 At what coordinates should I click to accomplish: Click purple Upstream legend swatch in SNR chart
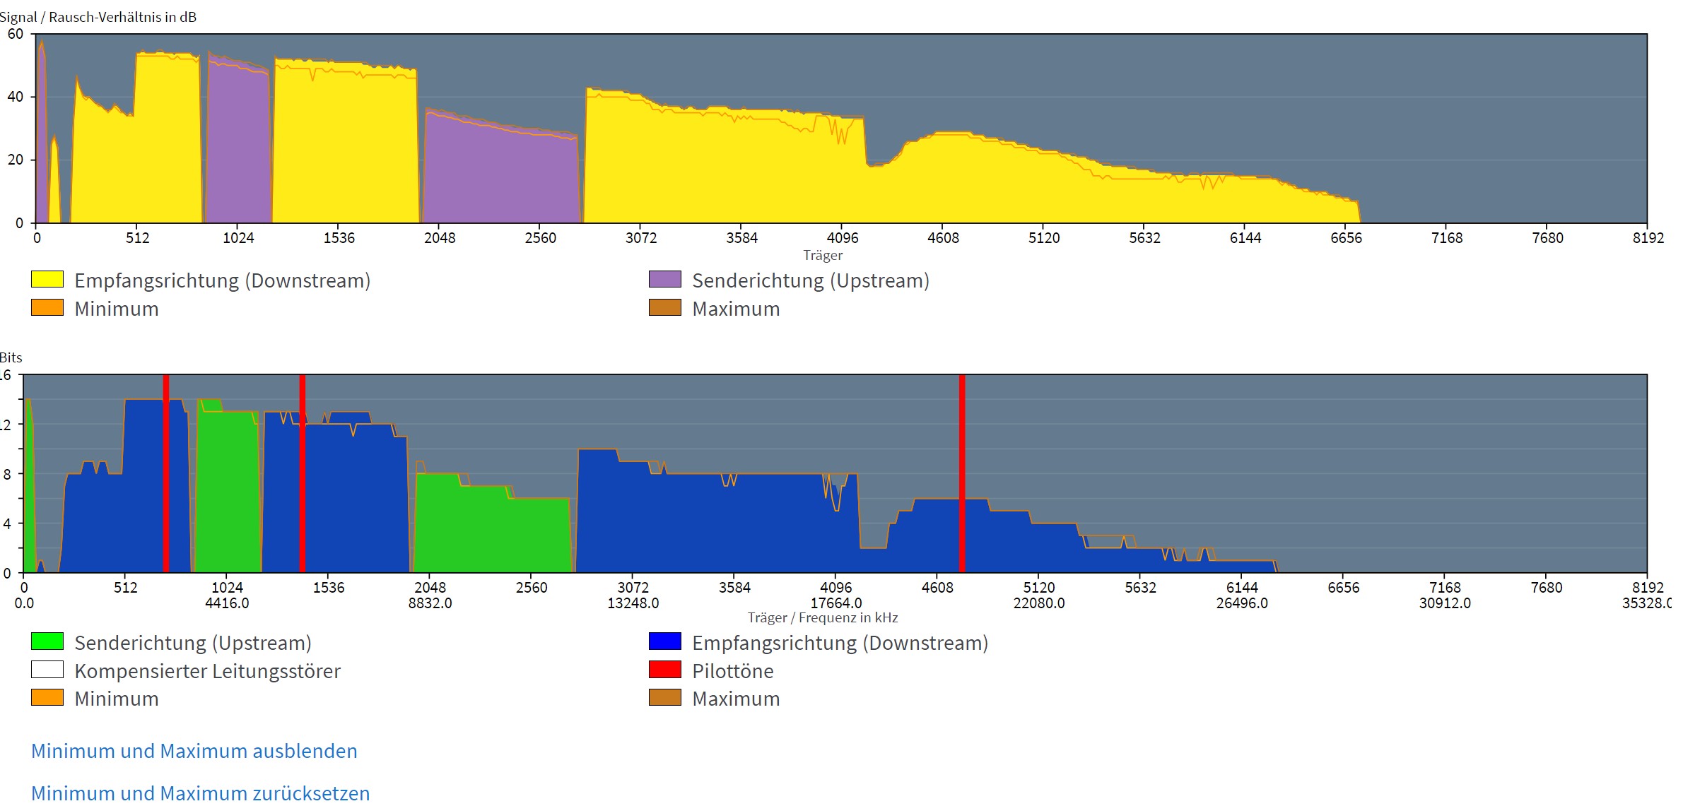point(664,280)
